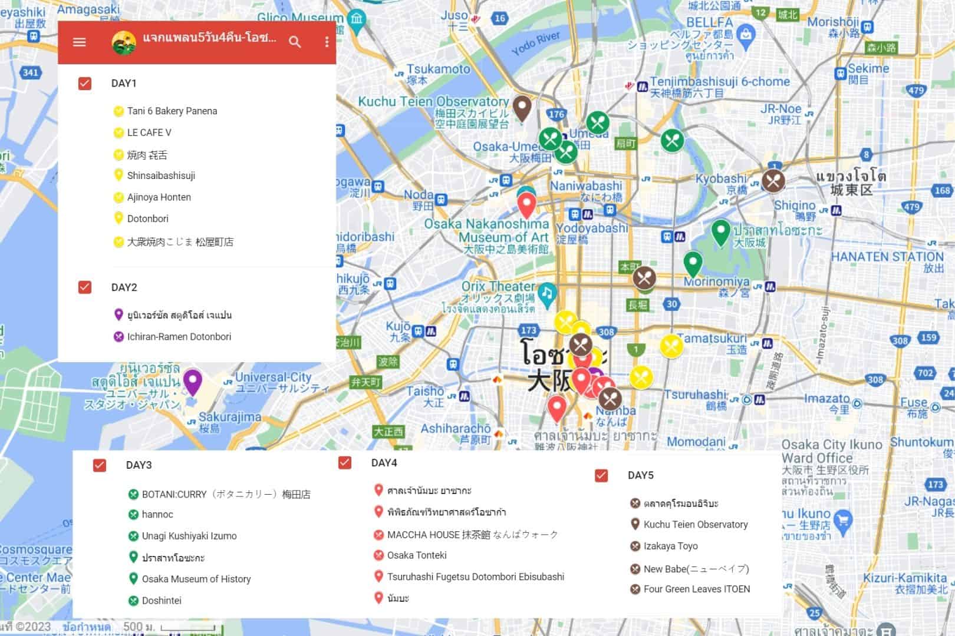The height and width of the screenshot is (636, 955).
Task: Click the green Osaka Castle map pin
Action: [x=720, y=233]
